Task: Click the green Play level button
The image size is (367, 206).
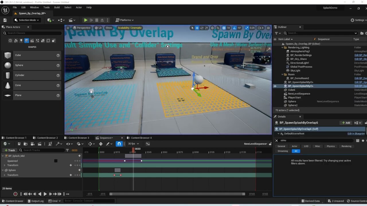Action: coord(85,20)
